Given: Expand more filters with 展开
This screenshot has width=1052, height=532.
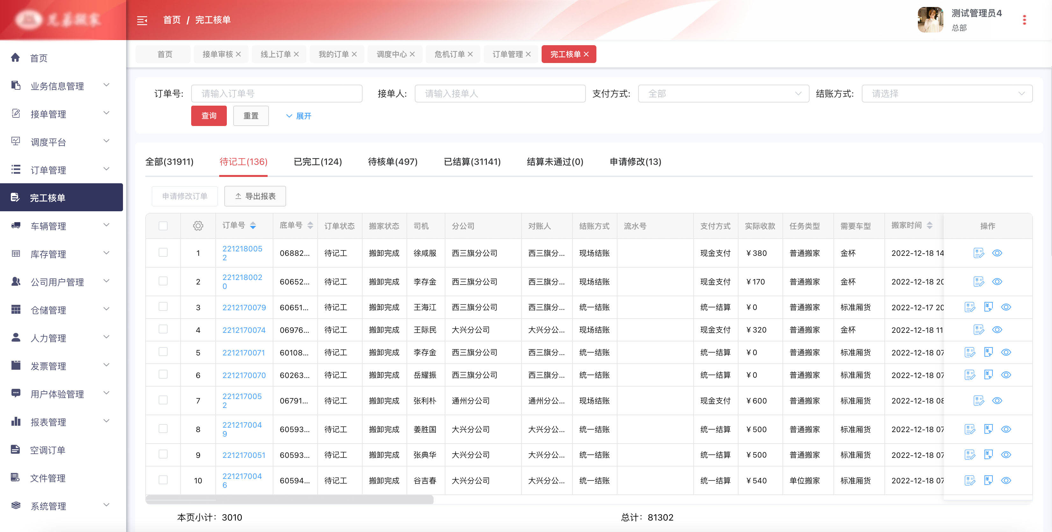Looking at the screenshot, I should point(299,116).
